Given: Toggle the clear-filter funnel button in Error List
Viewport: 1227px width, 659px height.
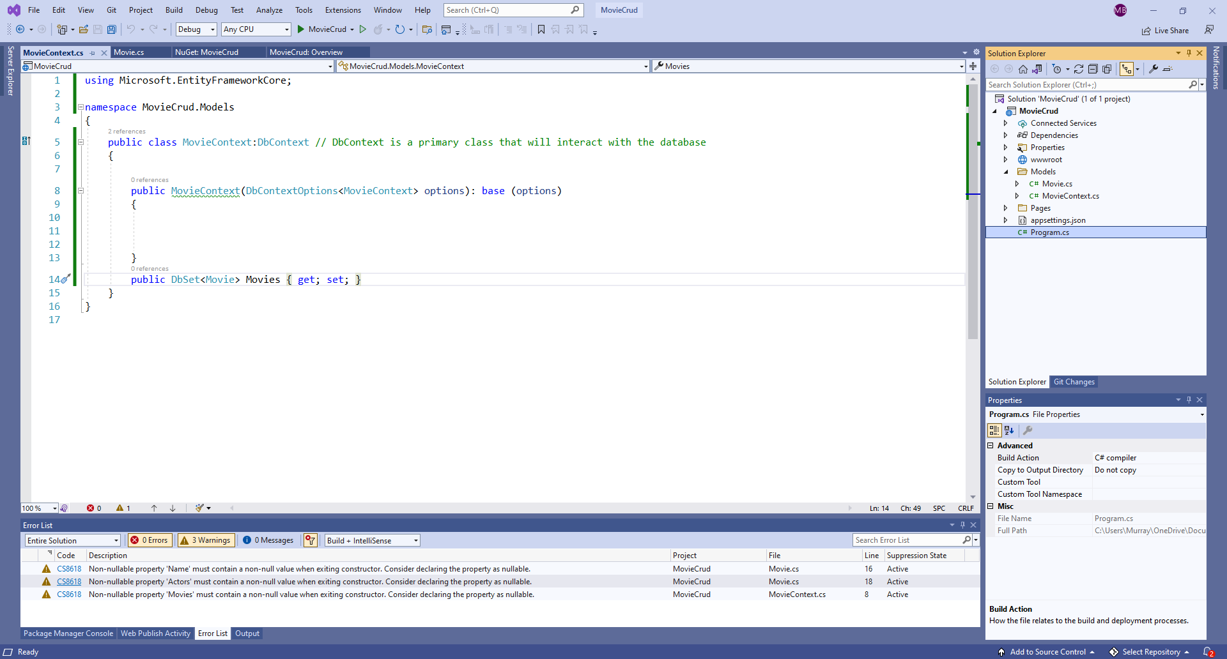Looking at the screenshot, I should (311, 540).
